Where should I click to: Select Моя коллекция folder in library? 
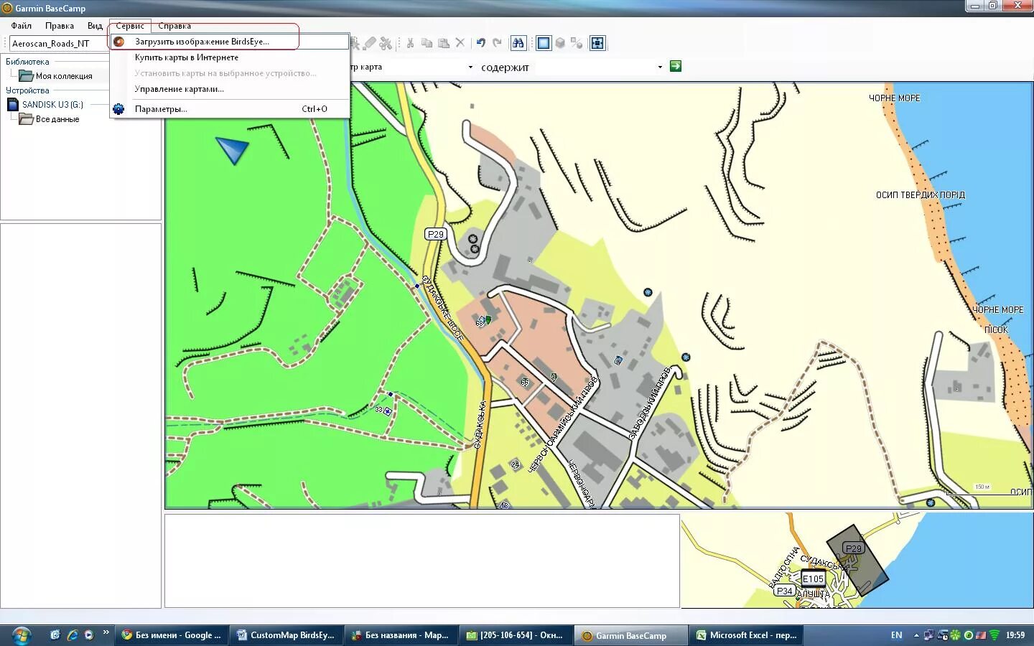[64, 76]
